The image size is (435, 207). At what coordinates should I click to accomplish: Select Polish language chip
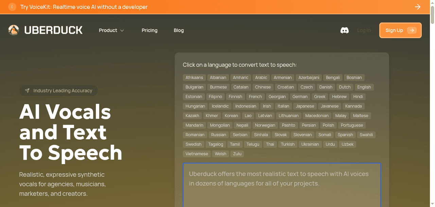pyautogui.click(x=329, y=125)
